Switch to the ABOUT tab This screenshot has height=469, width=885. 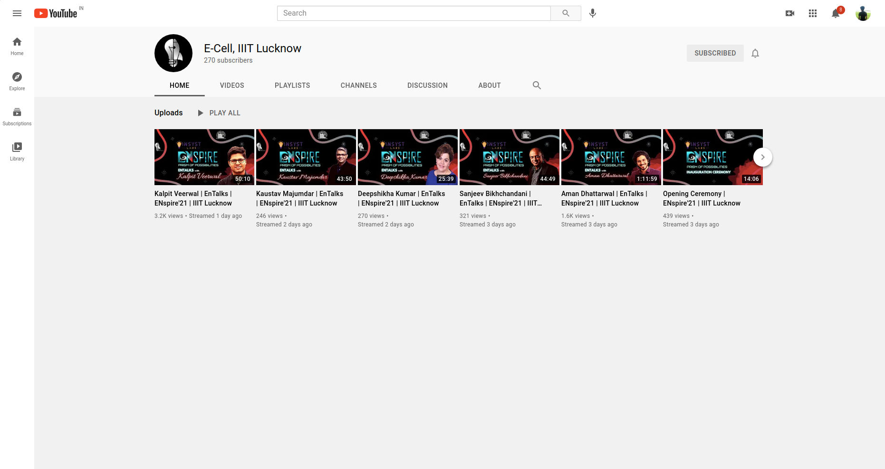pos(490,85)
